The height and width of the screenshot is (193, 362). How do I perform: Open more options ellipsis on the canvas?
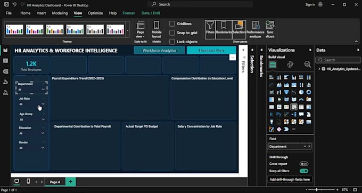pyautogui.click(x=233, y=58)
